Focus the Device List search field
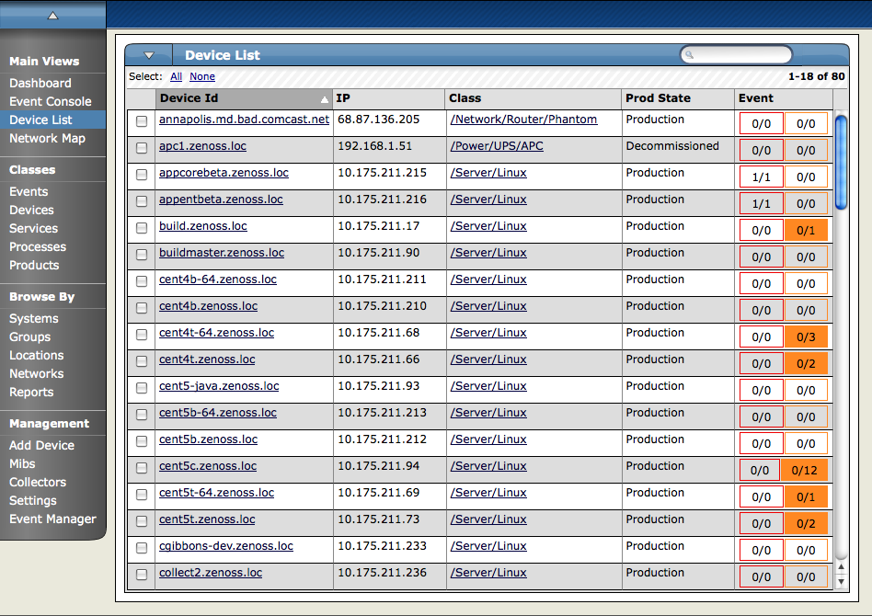The width and height of the screenshot is (872, 616). point(736,54)
